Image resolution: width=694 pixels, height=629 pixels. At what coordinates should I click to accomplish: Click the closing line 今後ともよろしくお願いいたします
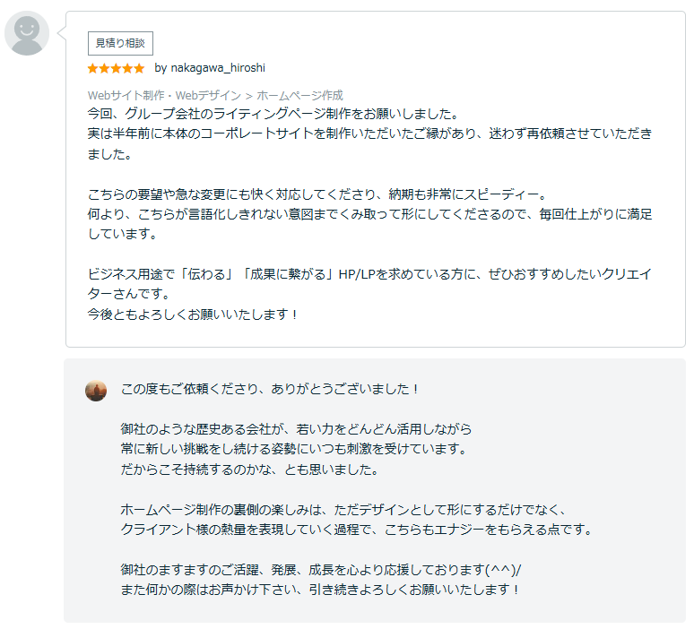[x=192, y=314]
